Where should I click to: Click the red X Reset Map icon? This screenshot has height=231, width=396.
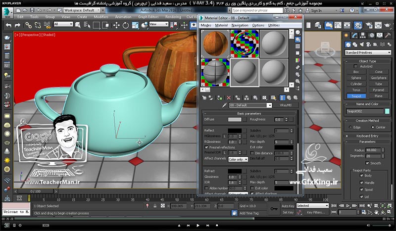[229, 98]
